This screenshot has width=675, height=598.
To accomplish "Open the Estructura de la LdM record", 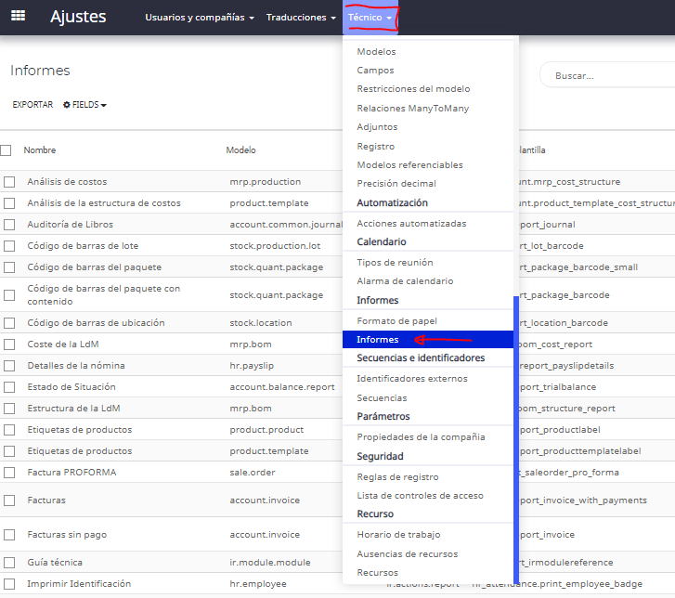I will point(73,409).
